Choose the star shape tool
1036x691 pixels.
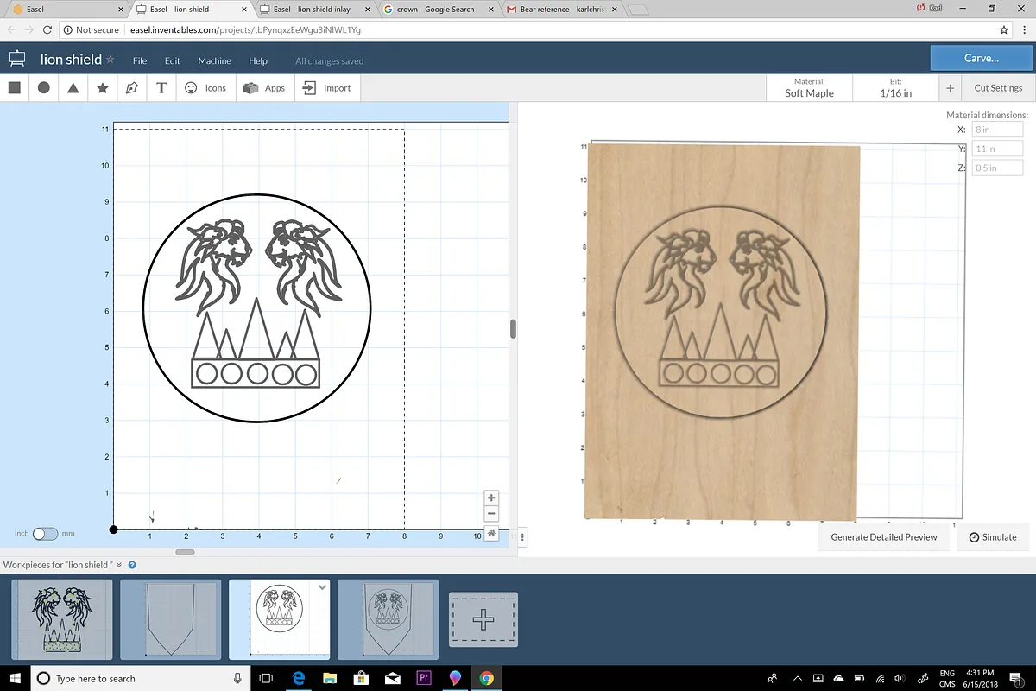[x=103, y=87]
